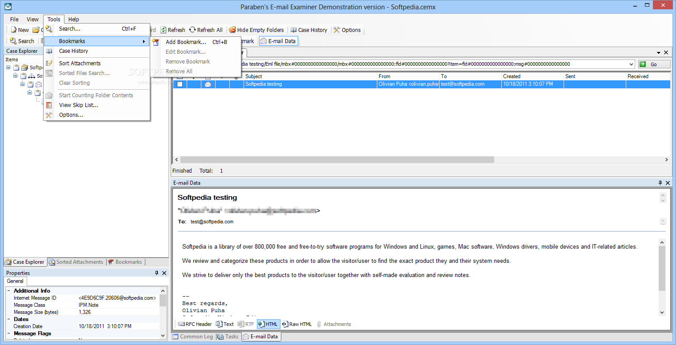Open Case History from the toolbar
This screenshot has width=676, height=345.
(x=309, y=30)
